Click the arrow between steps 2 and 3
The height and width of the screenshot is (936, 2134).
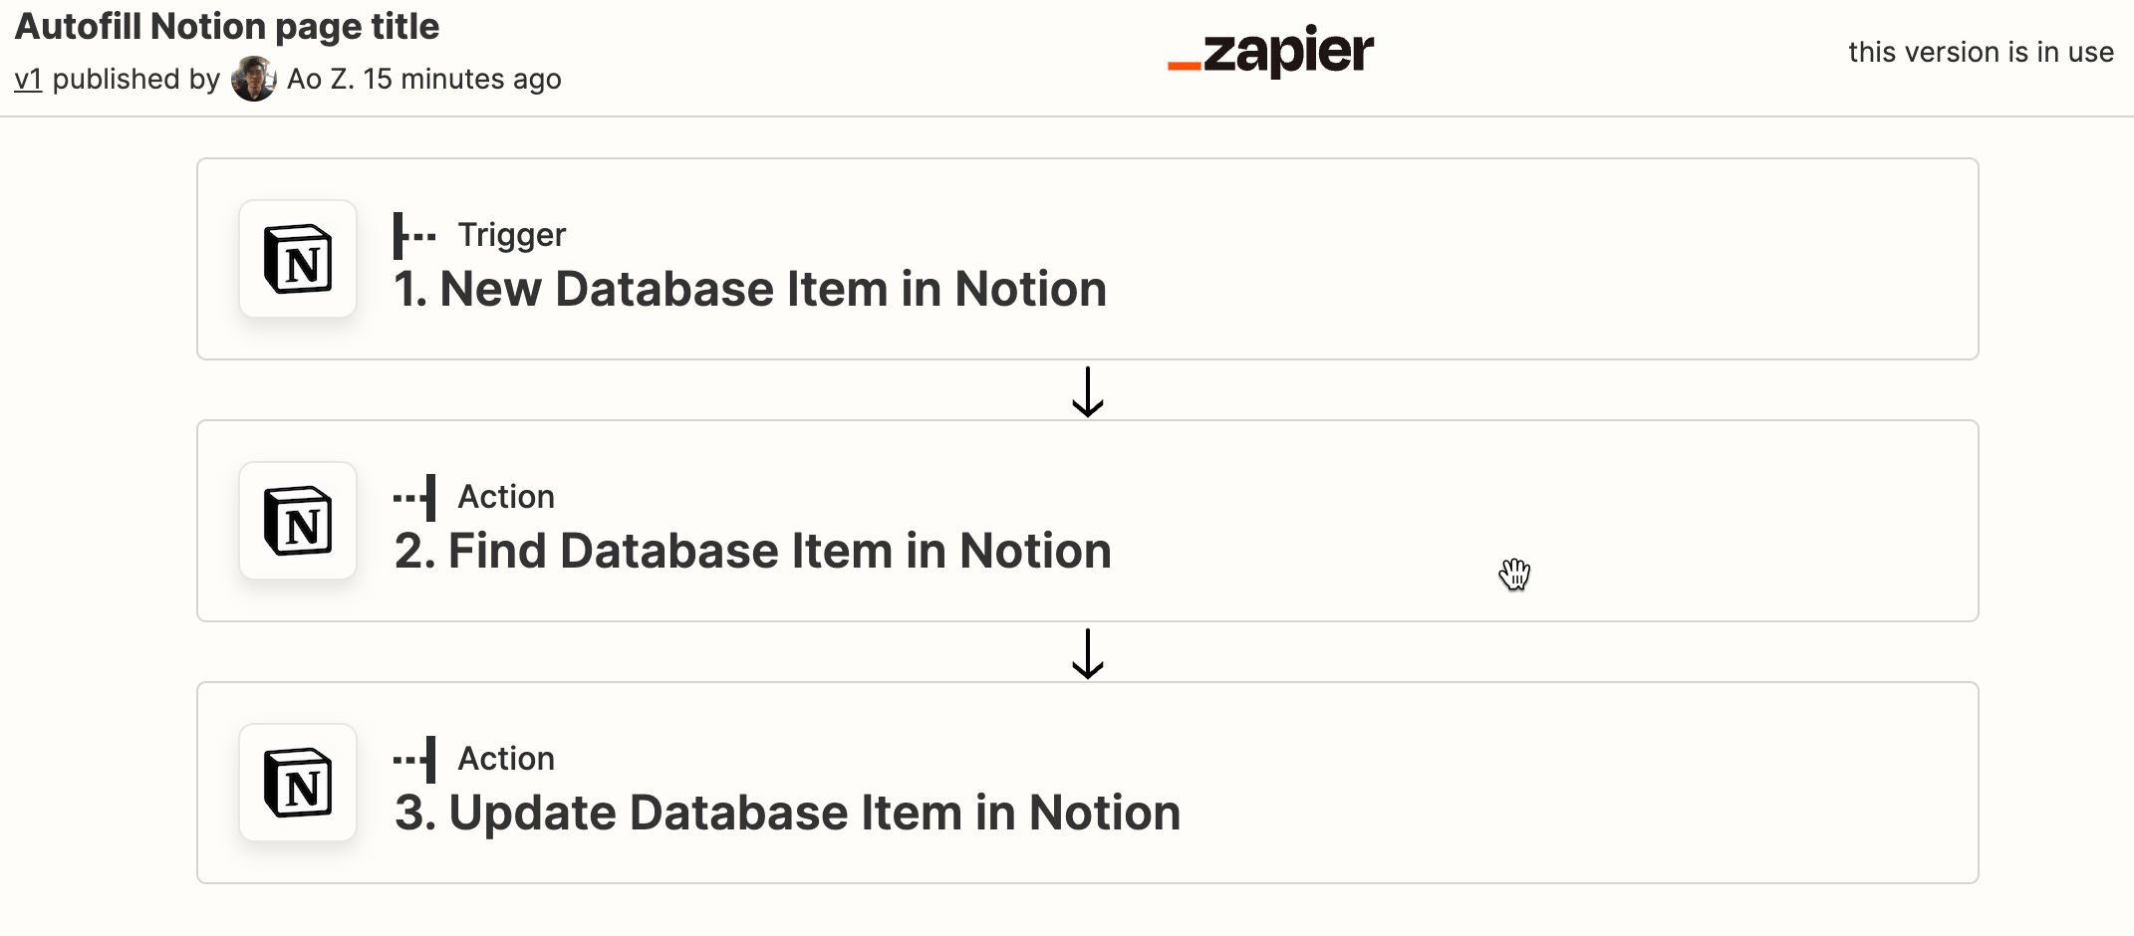pos(1087,653)
